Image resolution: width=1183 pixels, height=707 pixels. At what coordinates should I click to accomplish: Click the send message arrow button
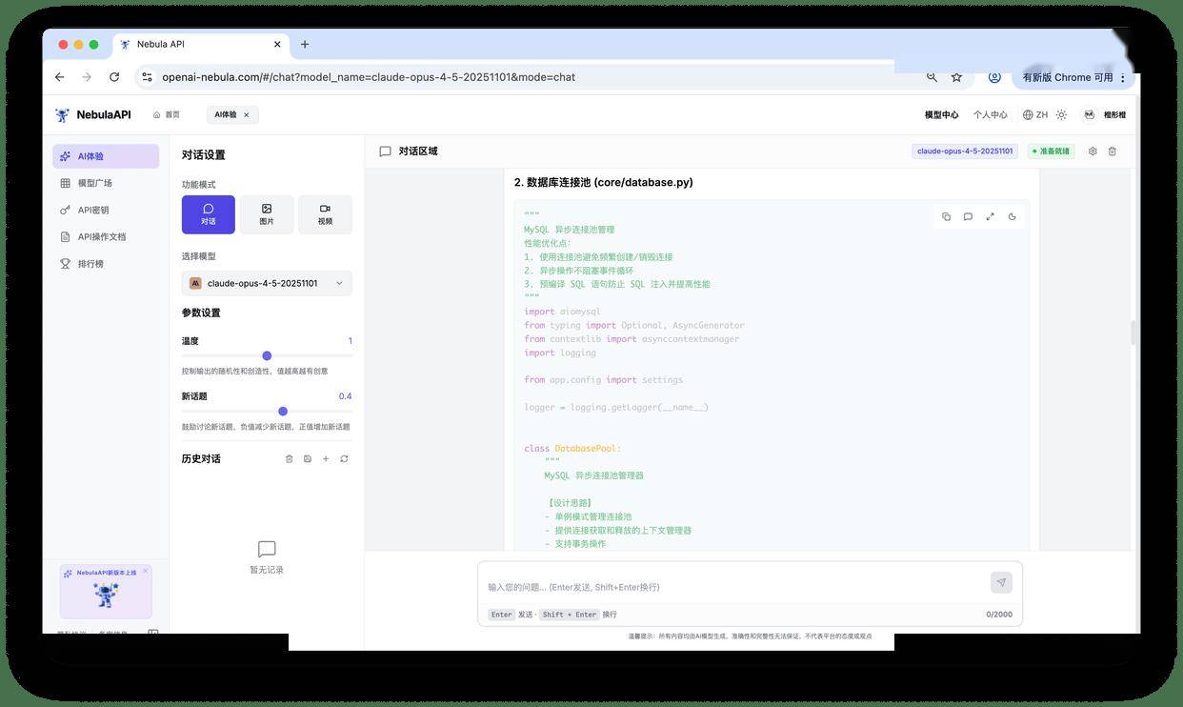coord(1000,582)
